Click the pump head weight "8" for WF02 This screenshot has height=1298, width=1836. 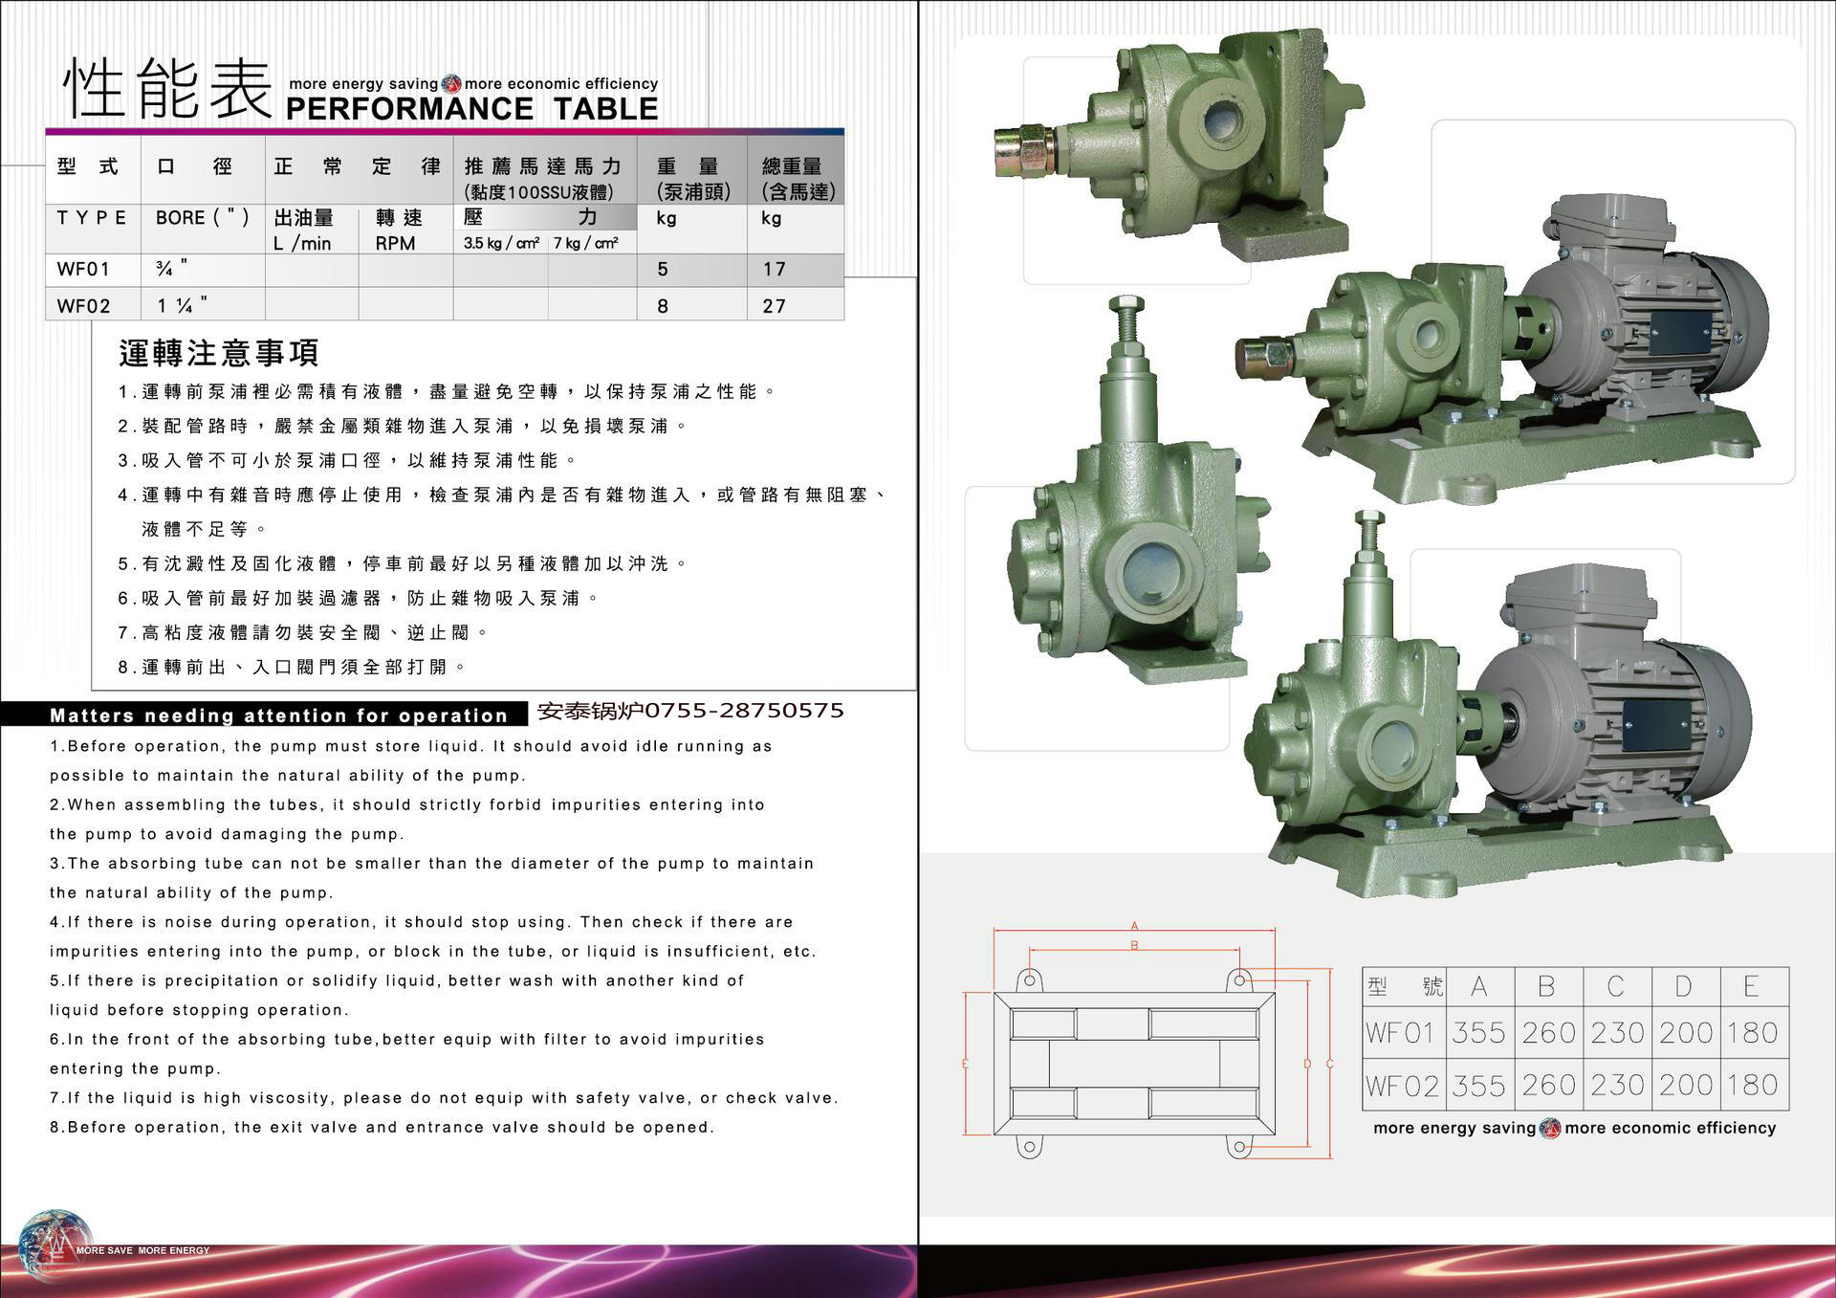pos(663,306)
